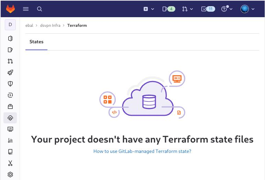Click the Terraform state cloud illustration
265x180 pixels.
[142, 95]
